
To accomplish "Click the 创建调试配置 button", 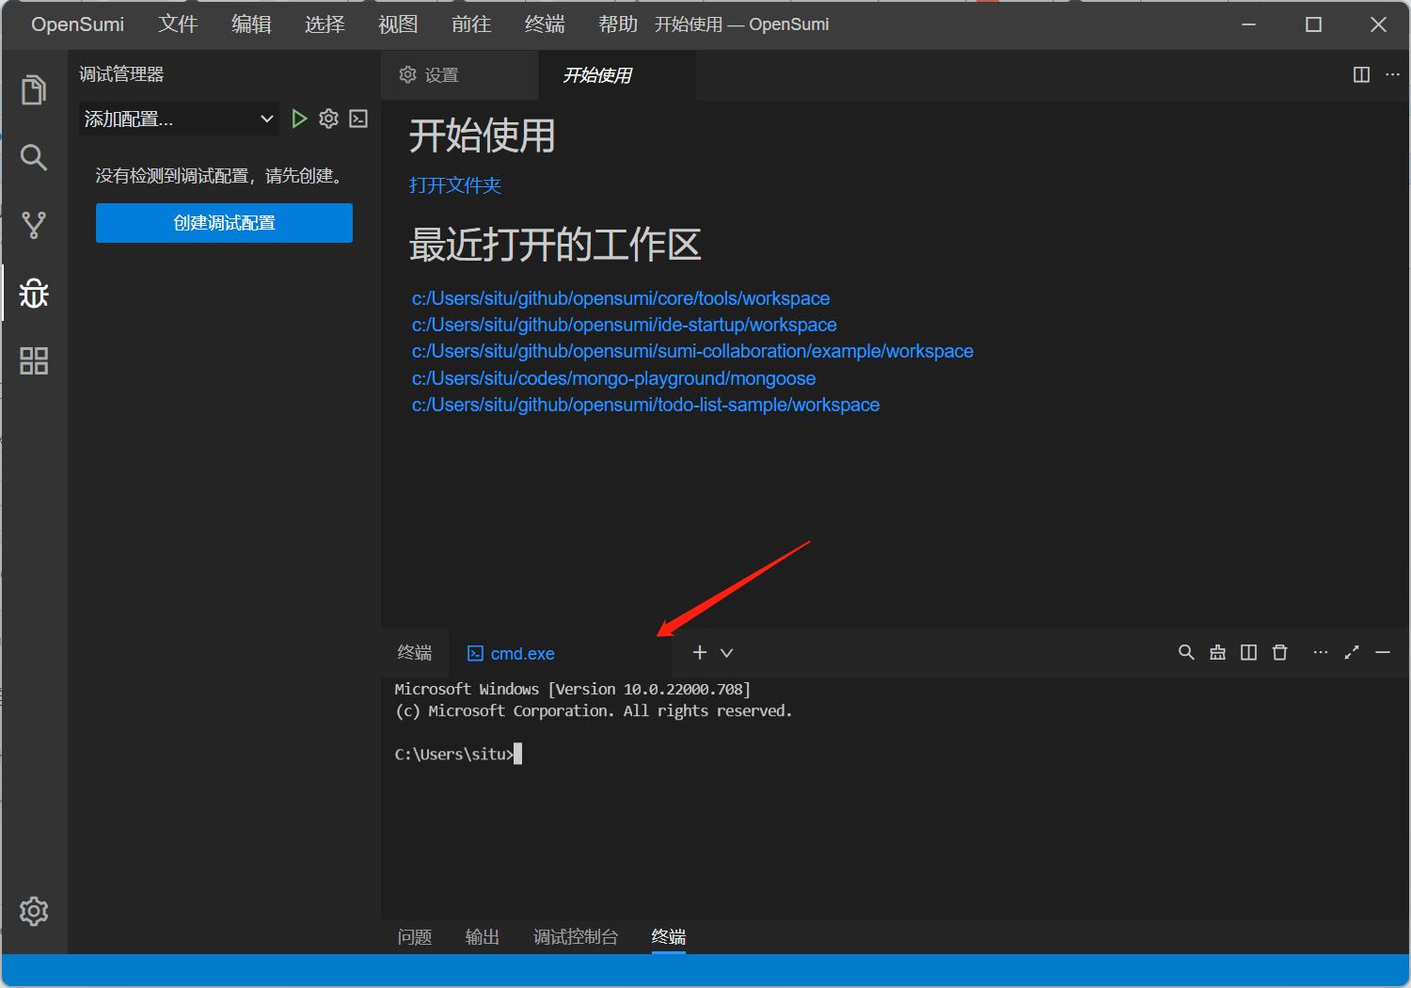I will 224,223.
